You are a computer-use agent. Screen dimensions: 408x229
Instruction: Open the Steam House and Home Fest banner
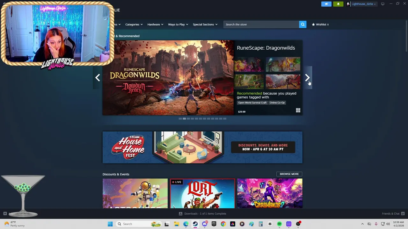click(x=202, y=147)
